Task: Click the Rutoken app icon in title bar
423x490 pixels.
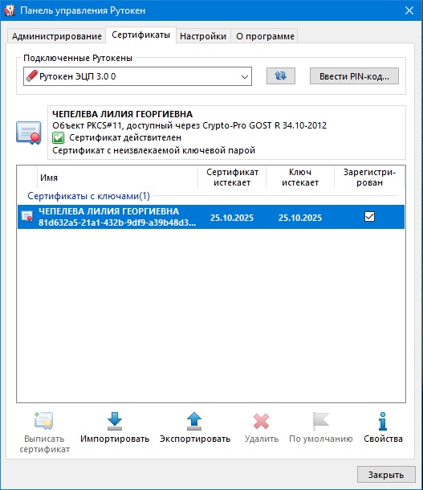Action: pos(10,10)
